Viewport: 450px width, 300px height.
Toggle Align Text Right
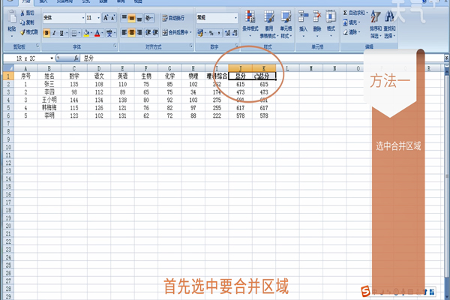[139, 32]
